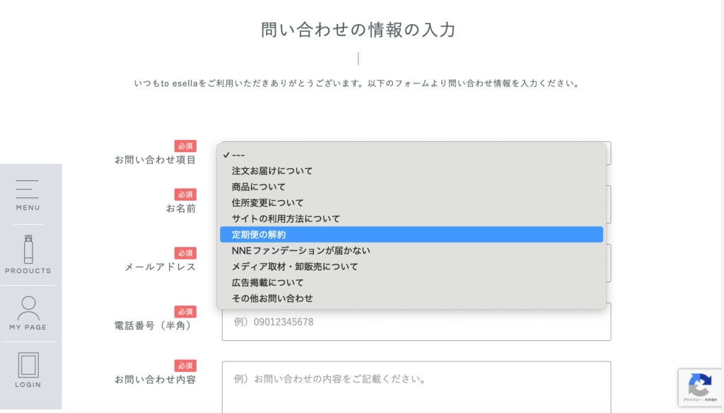Screen dimensions: 724x413
Task: Click the お問い合わせ項目 select box edge
Action: (609, 153)
